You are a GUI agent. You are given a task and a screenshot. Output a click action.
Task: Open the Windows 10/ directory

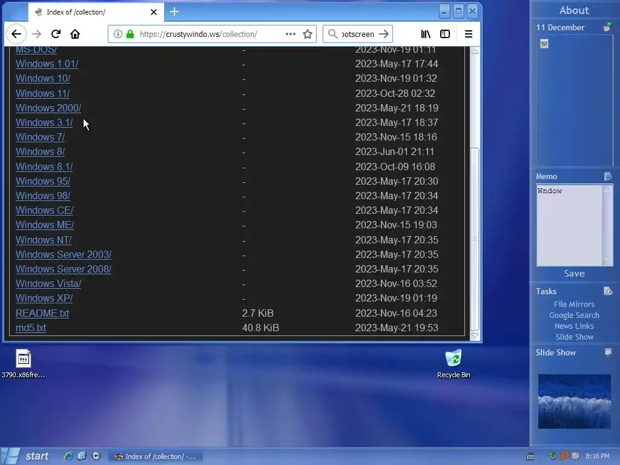(43, 78)
